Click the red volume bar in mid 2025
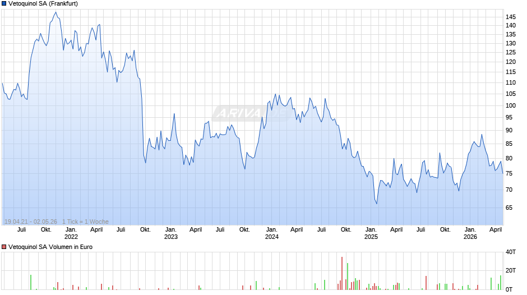Viewport: 527px width, 295px height. (x=426, y=283)
